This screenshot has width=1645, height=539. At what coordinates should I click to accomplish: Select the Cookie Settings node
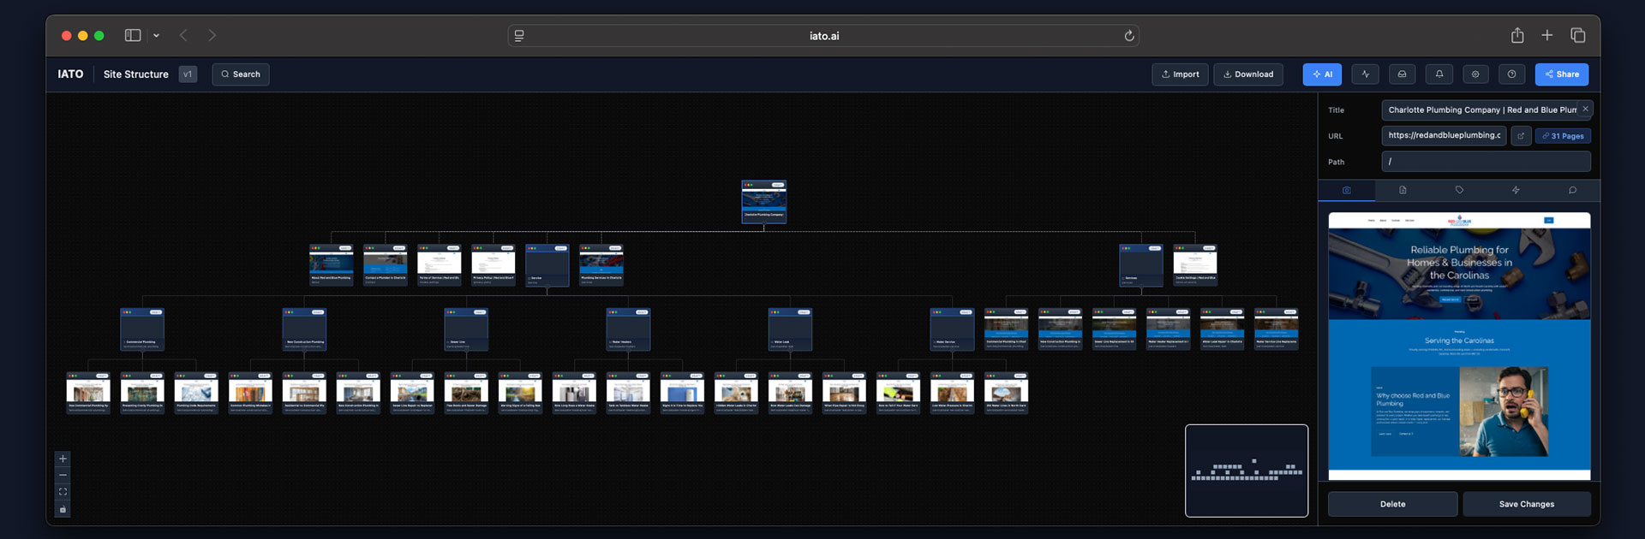[1195, 265]
